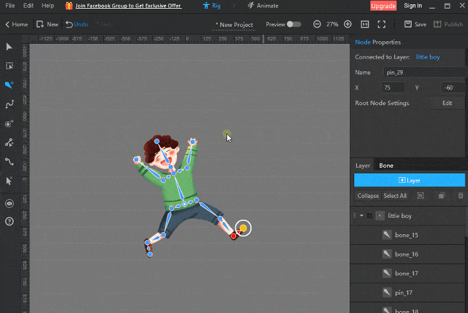Collapse the little boy layer tree
This screenshot has width=468, height=313.
[x=361, y=216]
